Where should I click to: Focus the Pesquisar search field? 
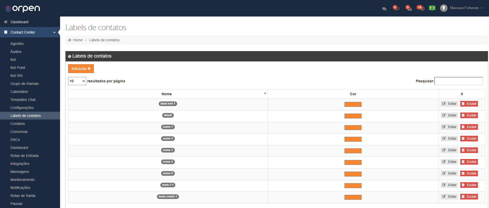click(x=458, y=81)
